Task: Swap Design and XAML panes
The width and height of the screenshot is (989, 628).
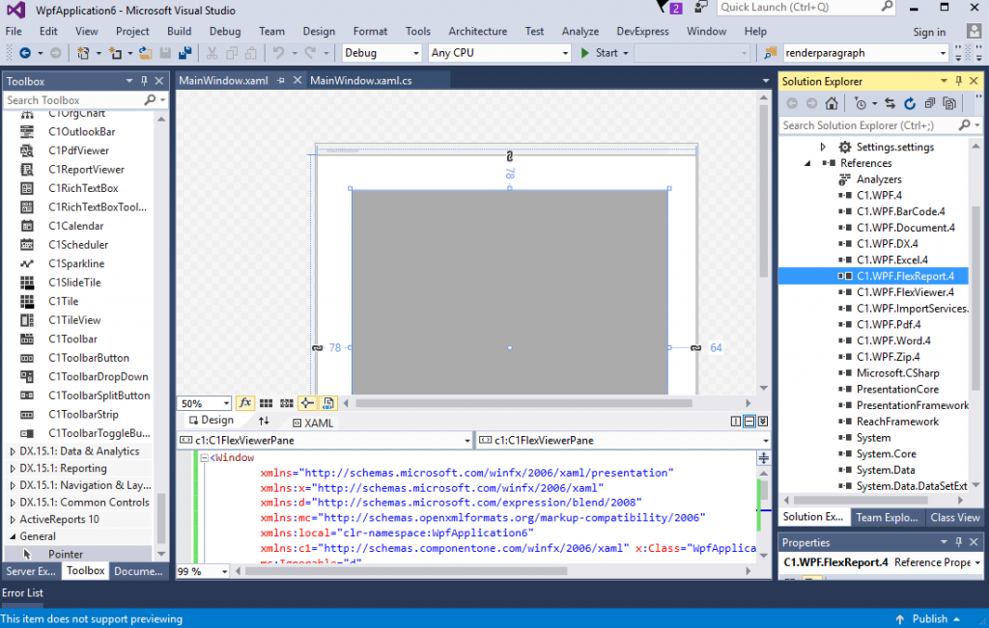Action: pyautogui.click(x=264, y=421)
